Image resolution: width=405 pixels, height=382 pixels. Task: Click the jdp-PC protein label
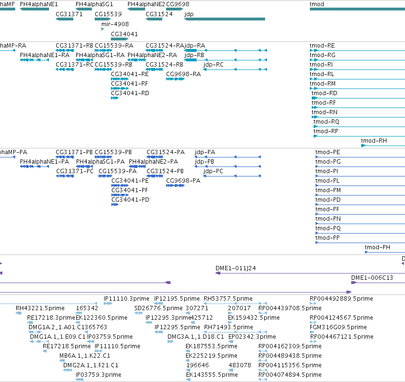pos(213,171)
